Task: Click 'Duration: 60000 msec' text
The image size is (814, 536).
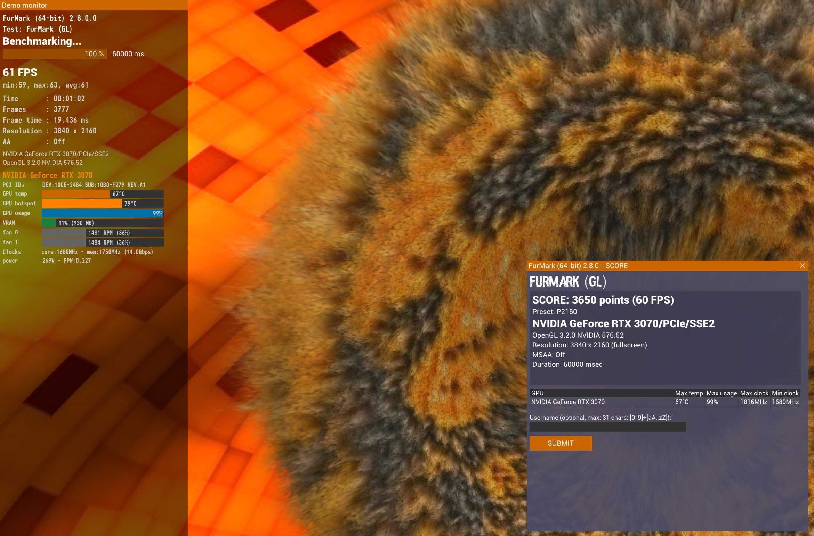Action: click(x=567, y=364)
